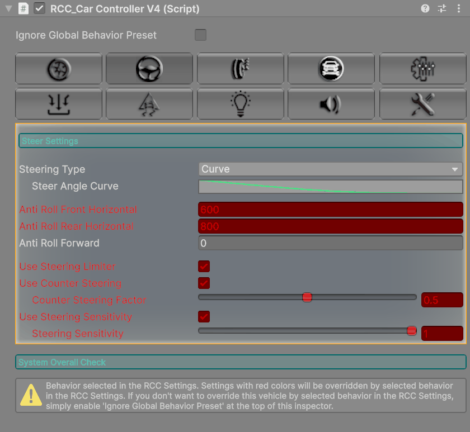Screen dimensions: 470x432
Task: Open the sound speaker settings tab
Action: pyautogui.click(x=331, y=104)
